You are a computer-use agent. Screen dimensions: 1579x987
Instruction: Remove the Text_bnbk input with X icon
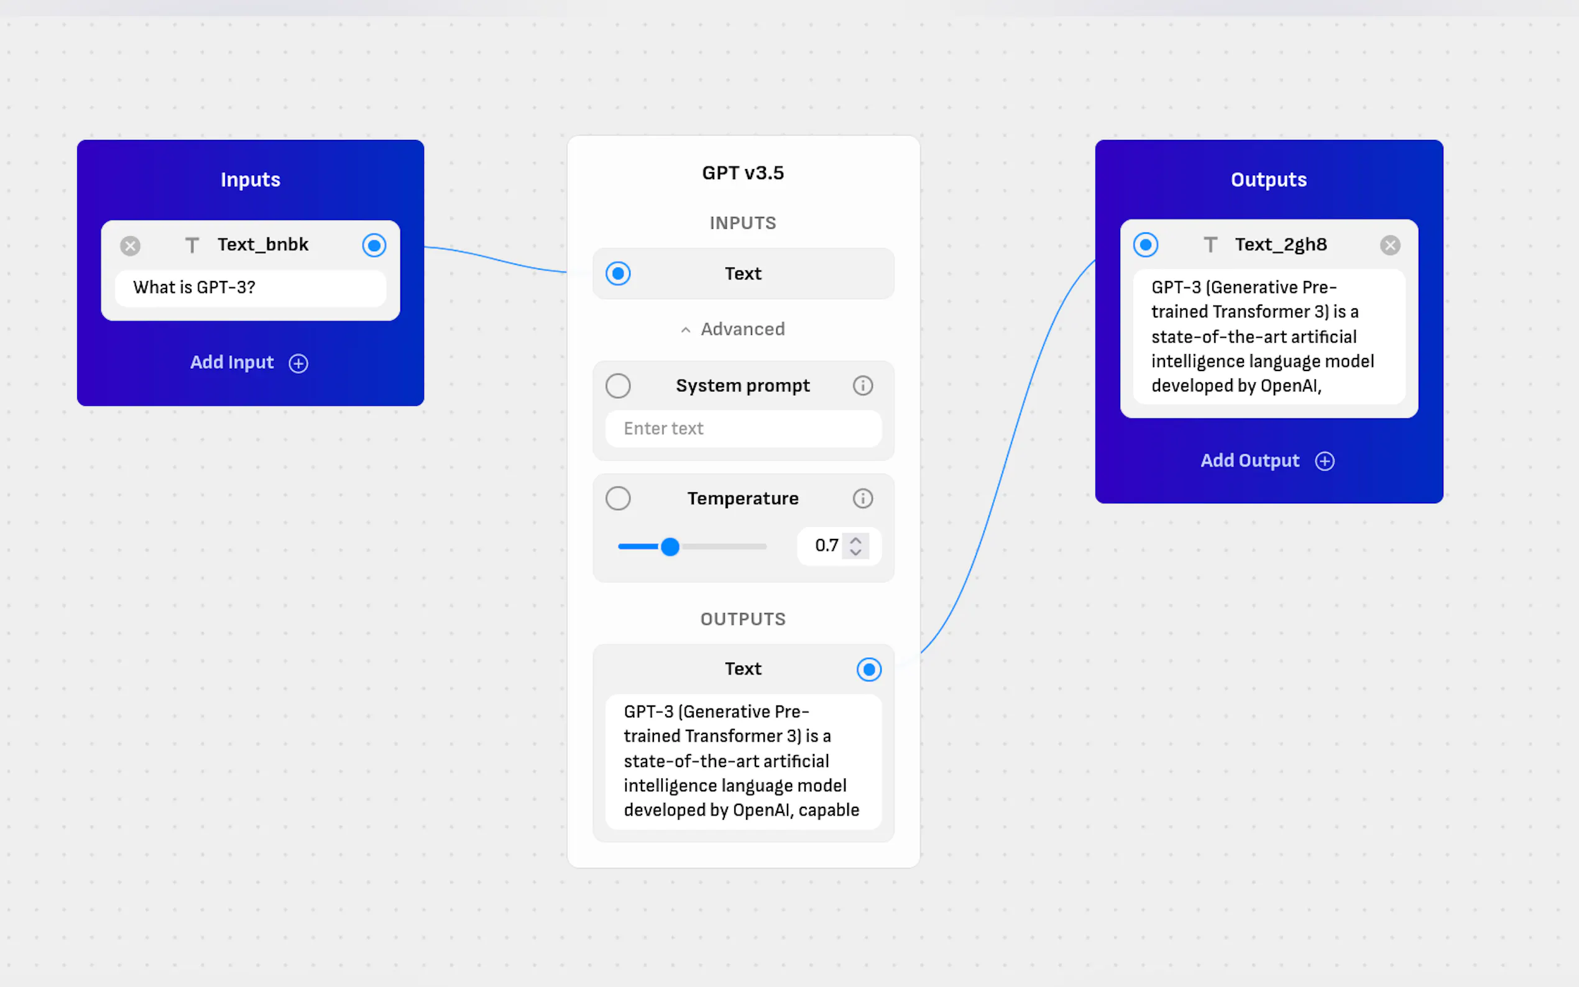[x=130, y=246]
